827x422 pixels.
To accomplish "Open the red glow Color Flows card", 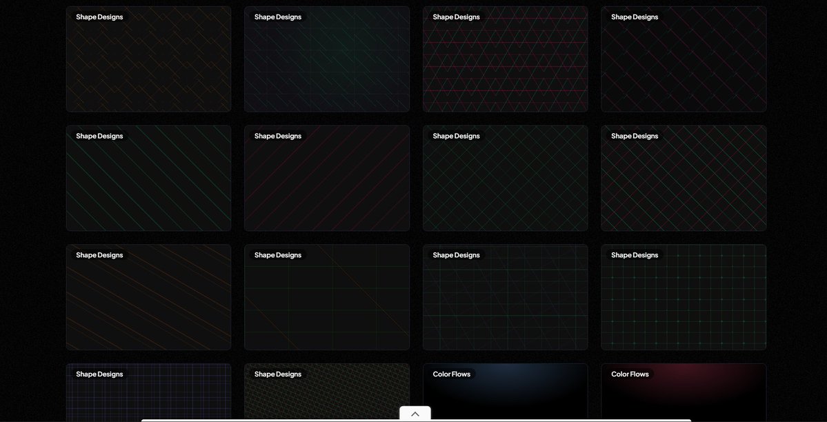I will pos(684,393).
